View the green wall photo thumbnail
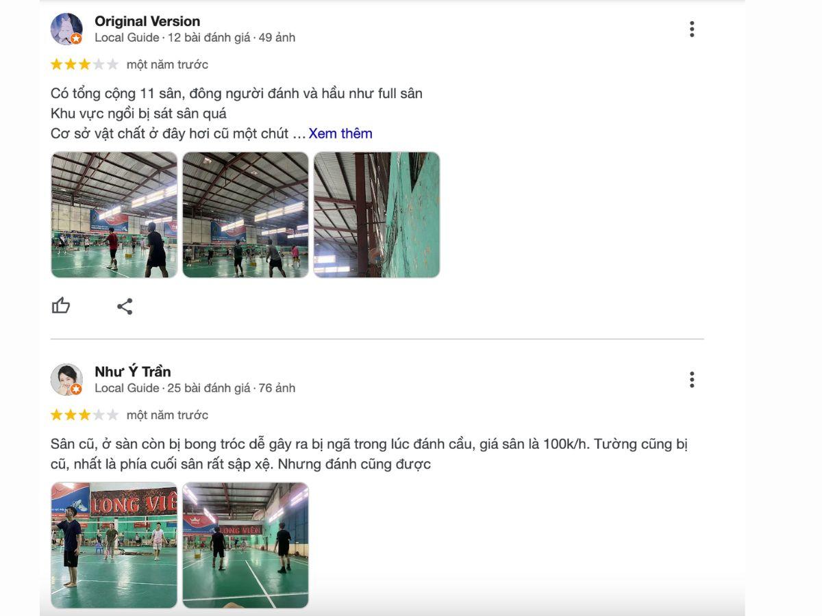822x616 pixels. pyautogui.click(x=377, y=215)
